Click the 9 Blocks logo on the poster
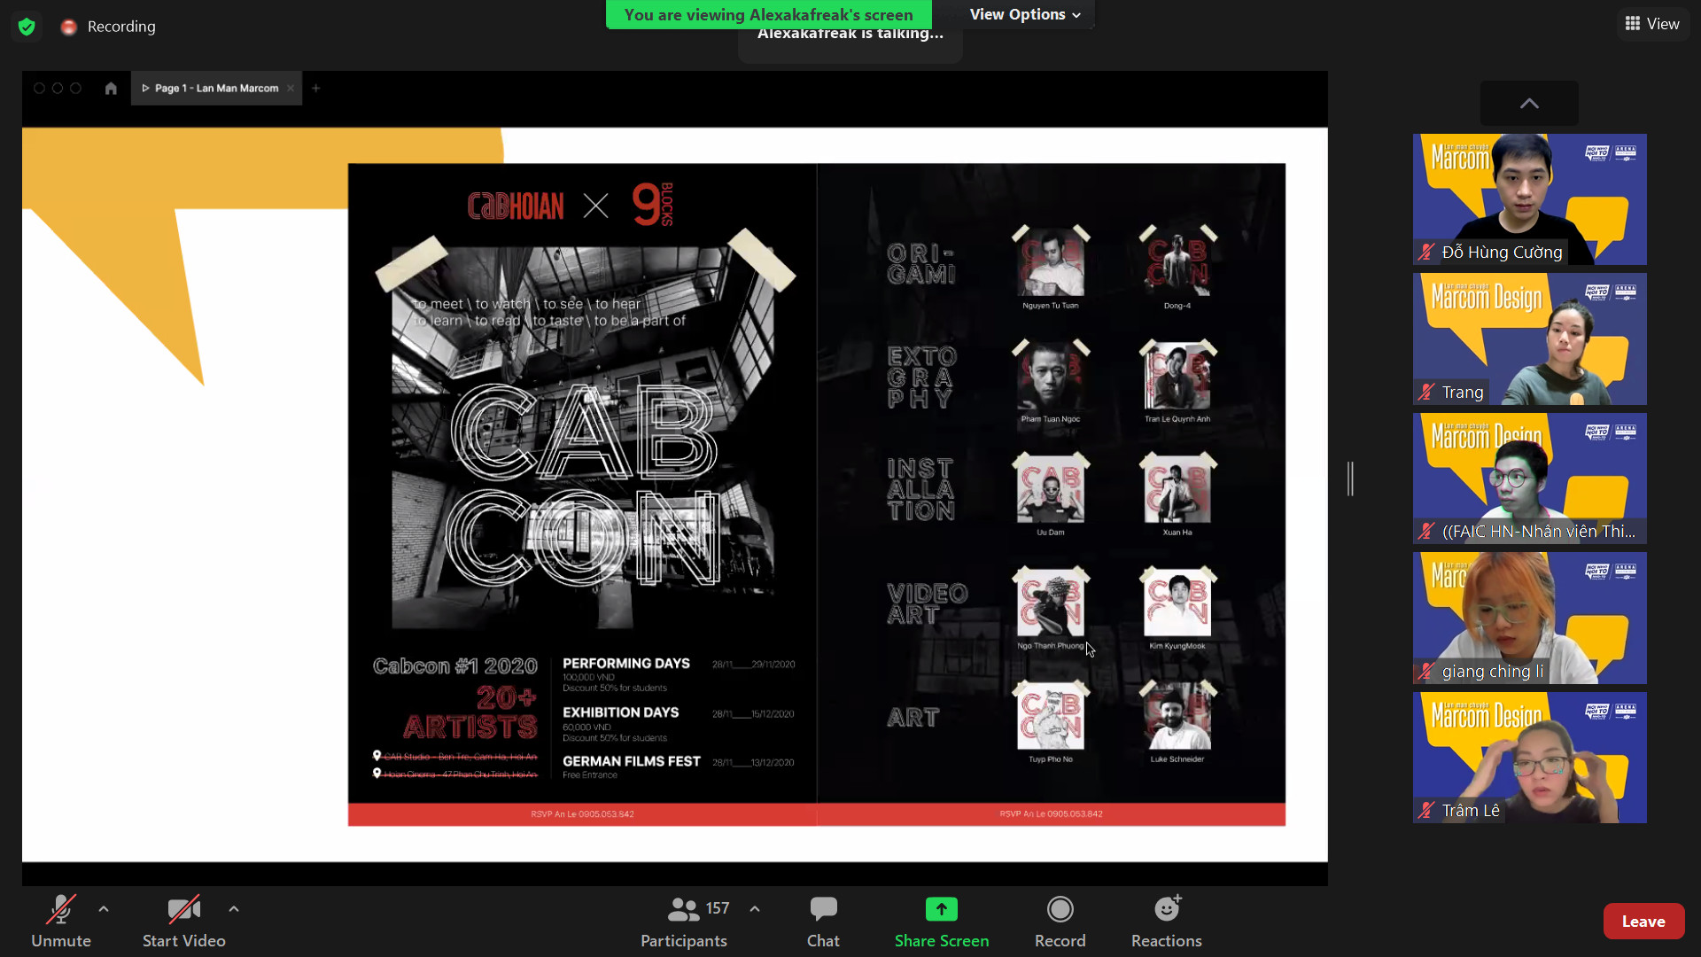This screenshot has height=957, width=1701. 653,205
